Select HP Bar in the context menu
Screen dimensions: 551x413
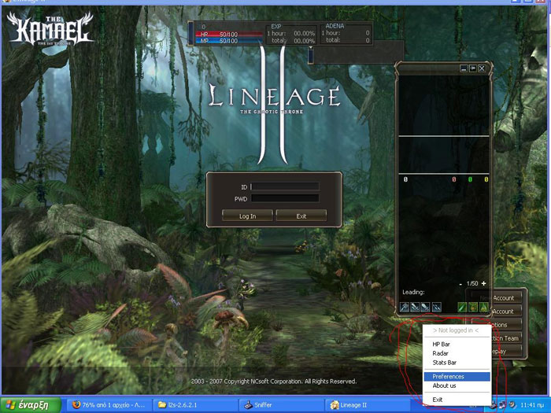coord(457,345)
